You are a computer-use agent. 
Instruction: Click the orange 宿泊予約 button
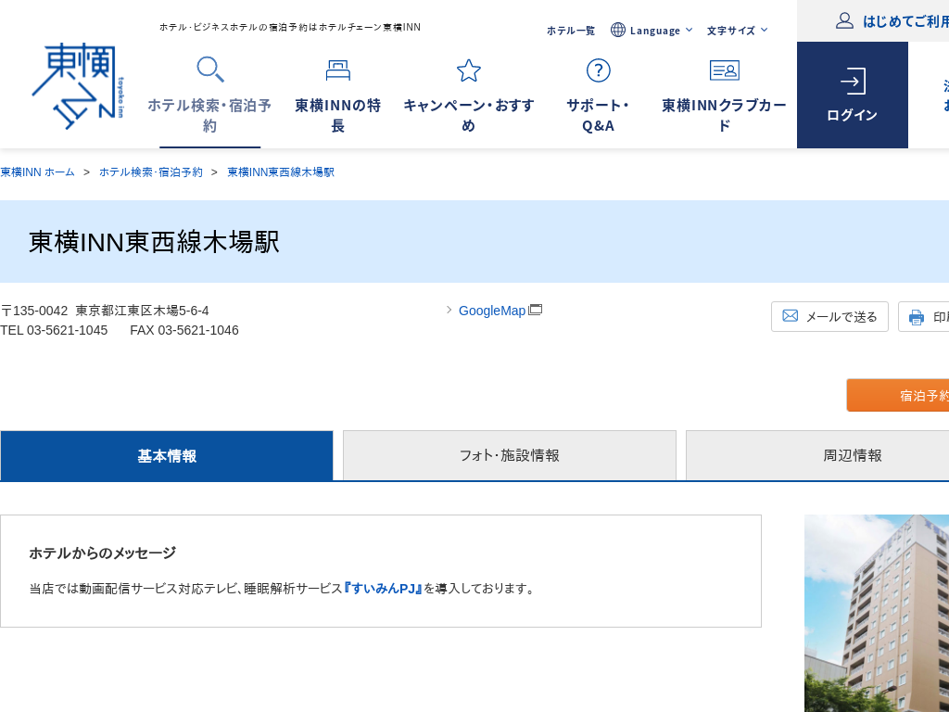(x=898, y=395)
